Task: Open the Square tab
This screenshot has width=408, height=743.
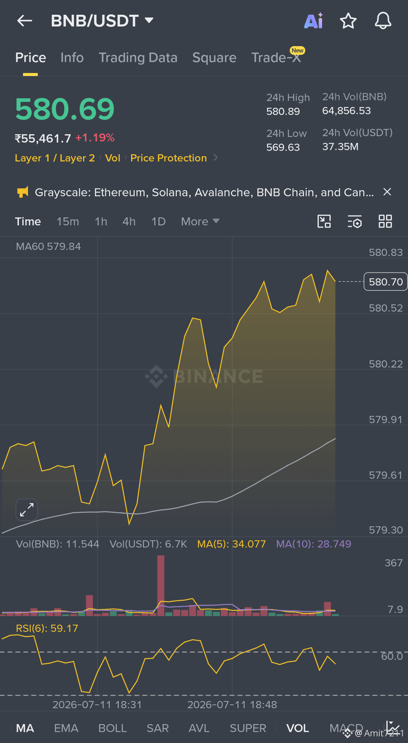Action: click(214, 57)
